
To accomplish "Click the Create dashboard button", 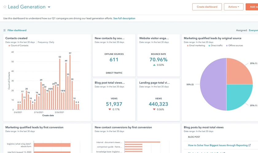I will 207,7.
